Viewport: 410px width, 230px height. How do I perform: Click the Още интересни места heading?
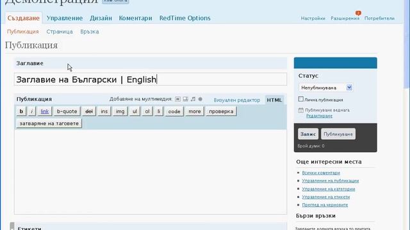tap(329, 162)
